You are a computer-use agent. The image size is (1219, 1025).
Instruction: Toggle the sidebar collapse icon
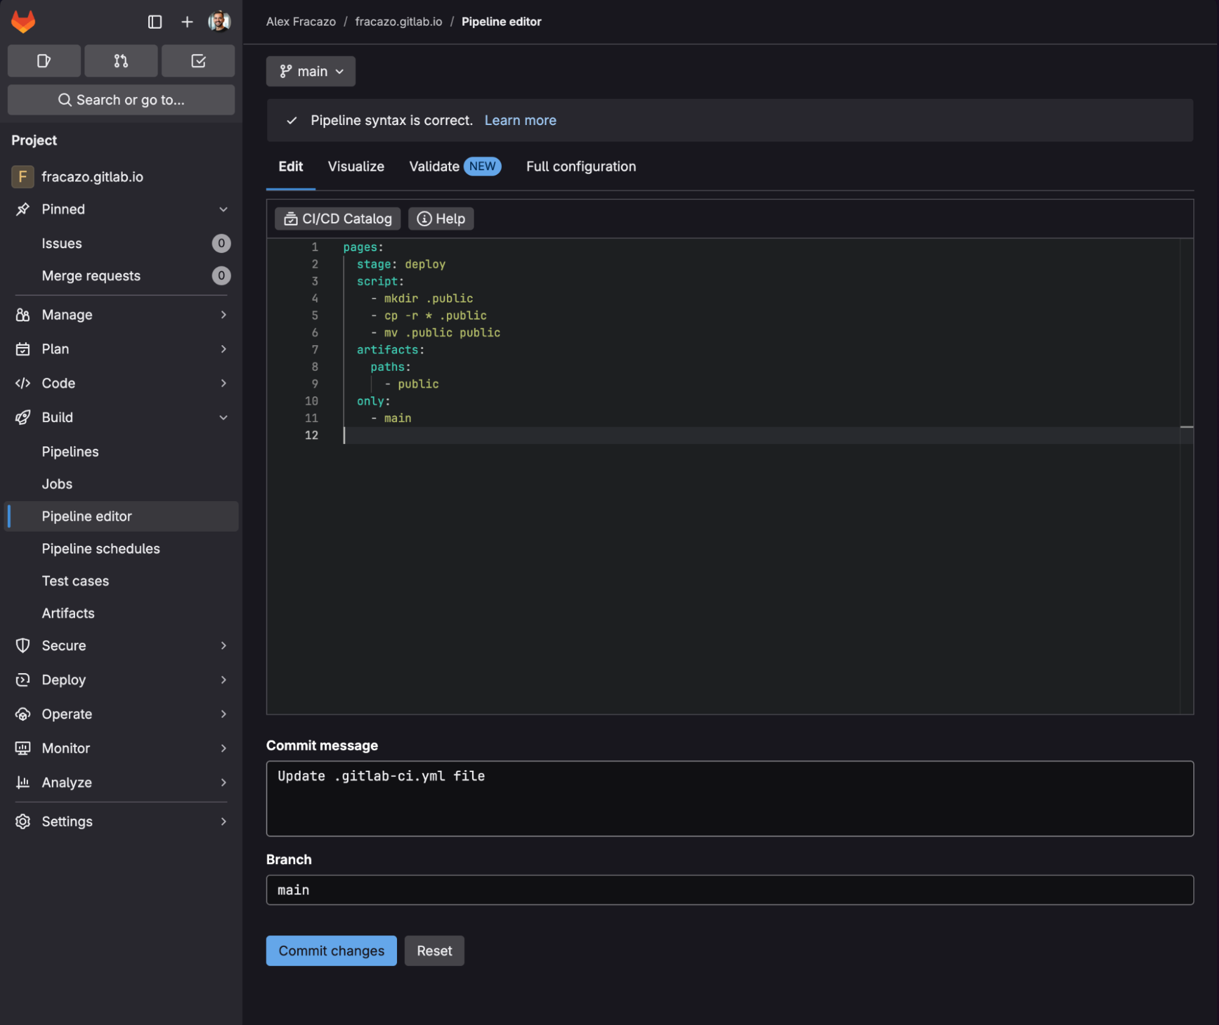point(155,22)
